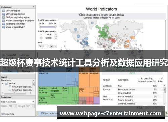Click the Layout horizontal scrollbar thumb
The image size is (168, 122).
pyautogui.click(x=15, y=93)
